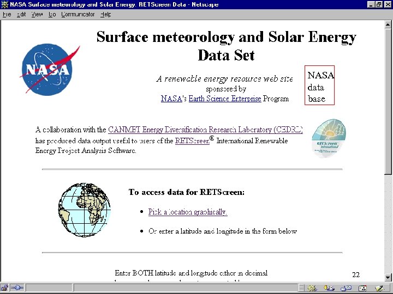
Task: Click the vertical scrollbar thumb
Action: 388,101
